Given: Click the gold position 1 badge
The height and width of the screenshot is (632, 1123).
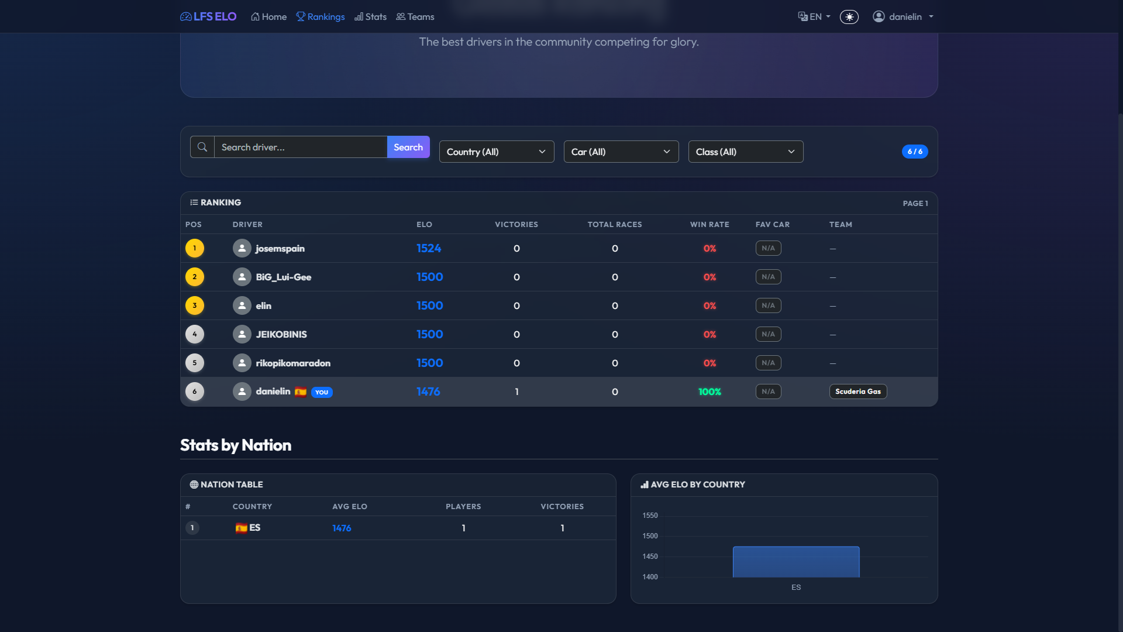Looking at the screenshot, I should (195, 248).
